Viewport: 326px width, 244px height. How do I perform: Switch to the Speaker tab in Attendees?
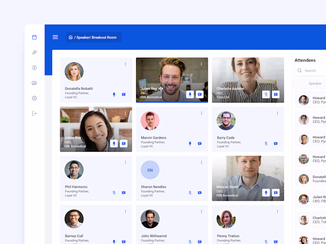[315, 83]
